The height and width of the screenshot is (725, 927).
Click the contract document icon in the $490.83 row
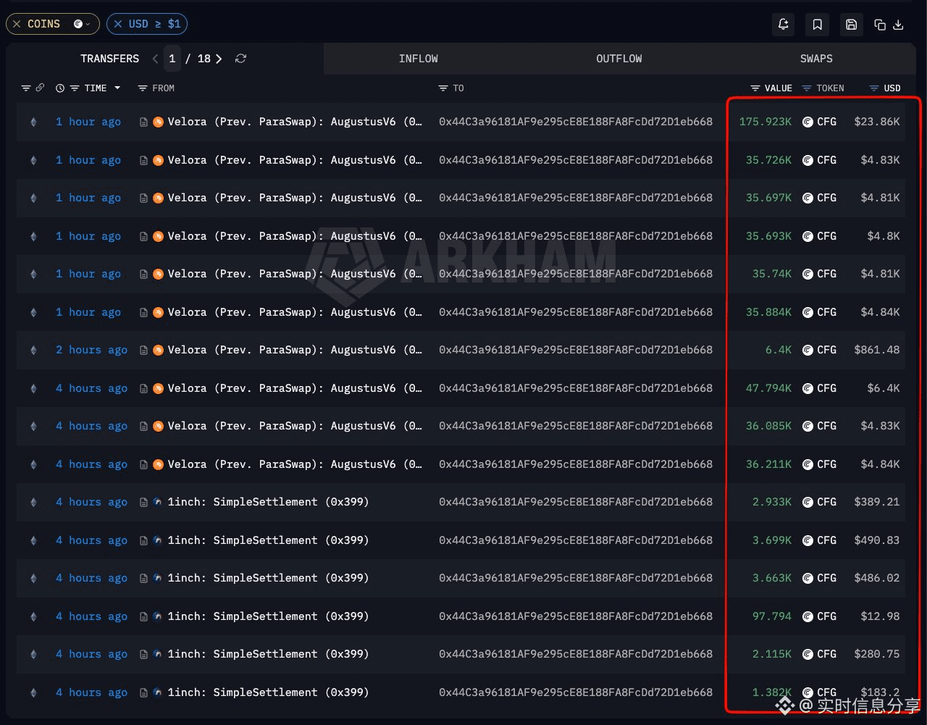(144, 540)
